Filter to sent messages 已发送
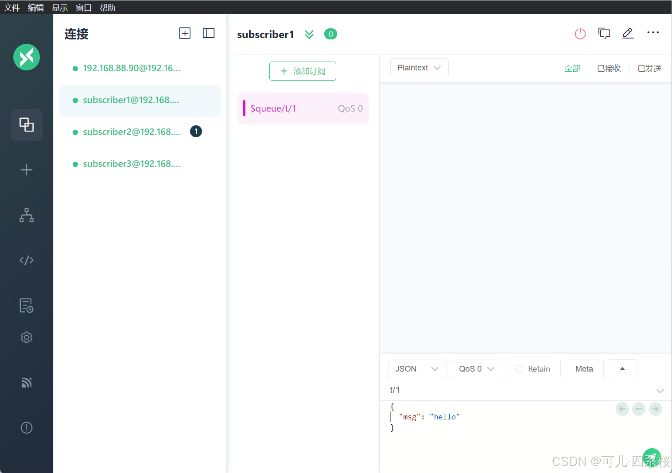This screenshot has height=473, width=672. point(649,68)
